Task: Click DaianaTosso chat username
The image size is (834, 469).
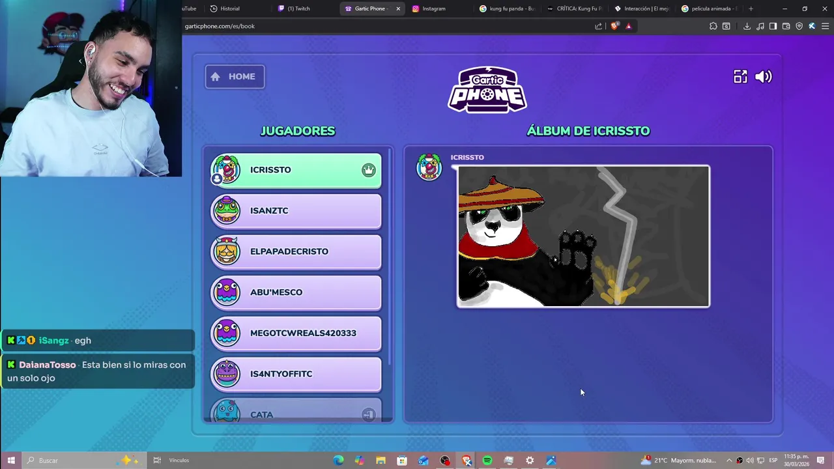Action: pyautogui.click(x=48, y=365)
